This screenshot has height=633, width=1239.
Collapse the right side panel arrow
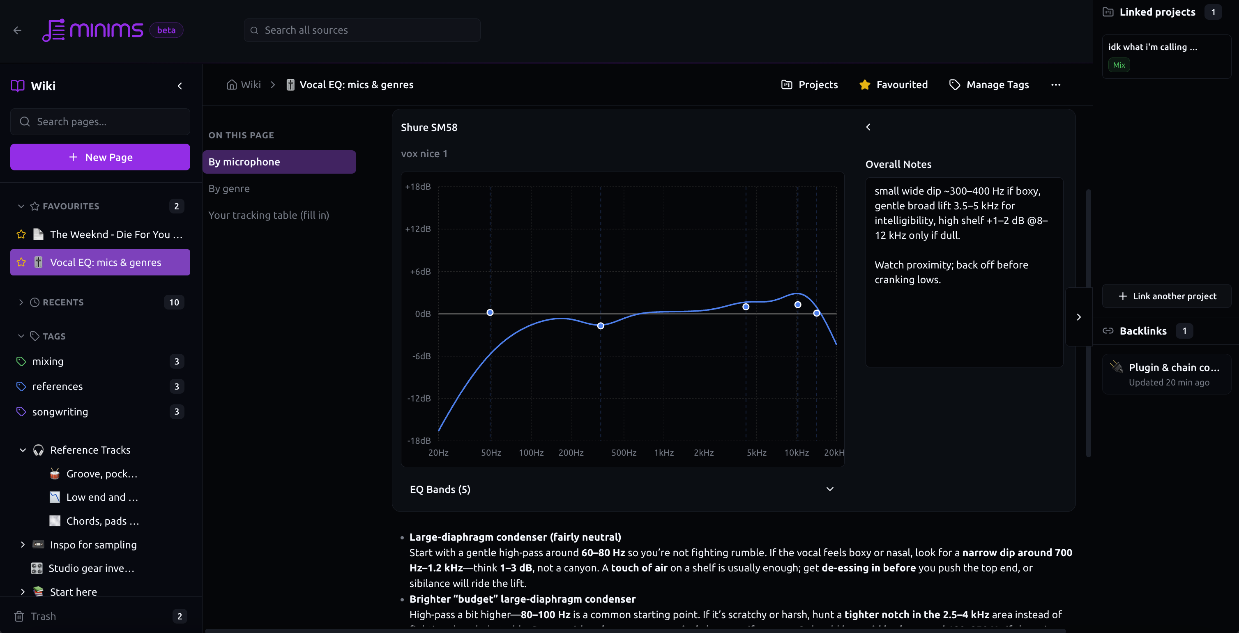1079,317
